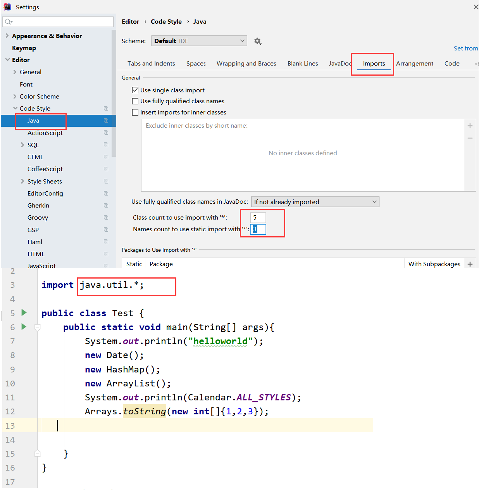Show hidden tabs via the tab overflow arrow
This screenshot has height=490, width=479.
click(x=476, y=64)
